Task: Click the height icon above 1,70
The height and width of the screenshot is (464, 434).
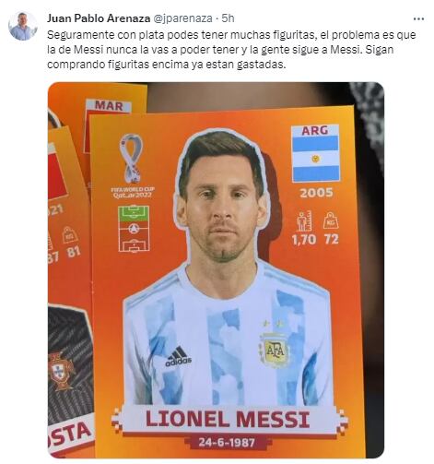Action: click(304, 221)
